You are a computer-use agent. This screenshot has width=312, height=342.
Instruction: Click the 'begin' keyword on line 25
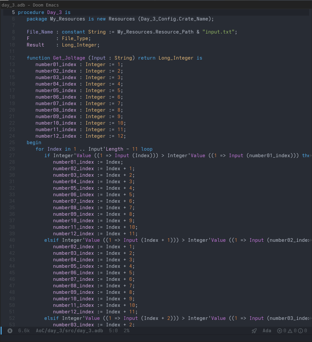pyautogui.click(x=34, y=143)
